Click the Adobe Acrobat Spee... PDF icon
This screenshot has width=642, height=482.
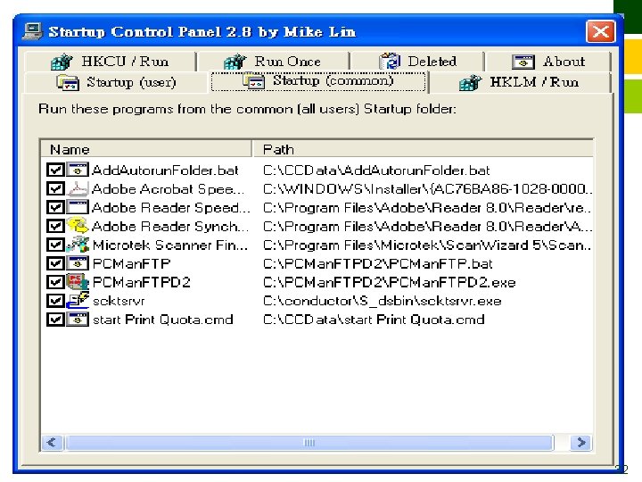pos(78,188)
